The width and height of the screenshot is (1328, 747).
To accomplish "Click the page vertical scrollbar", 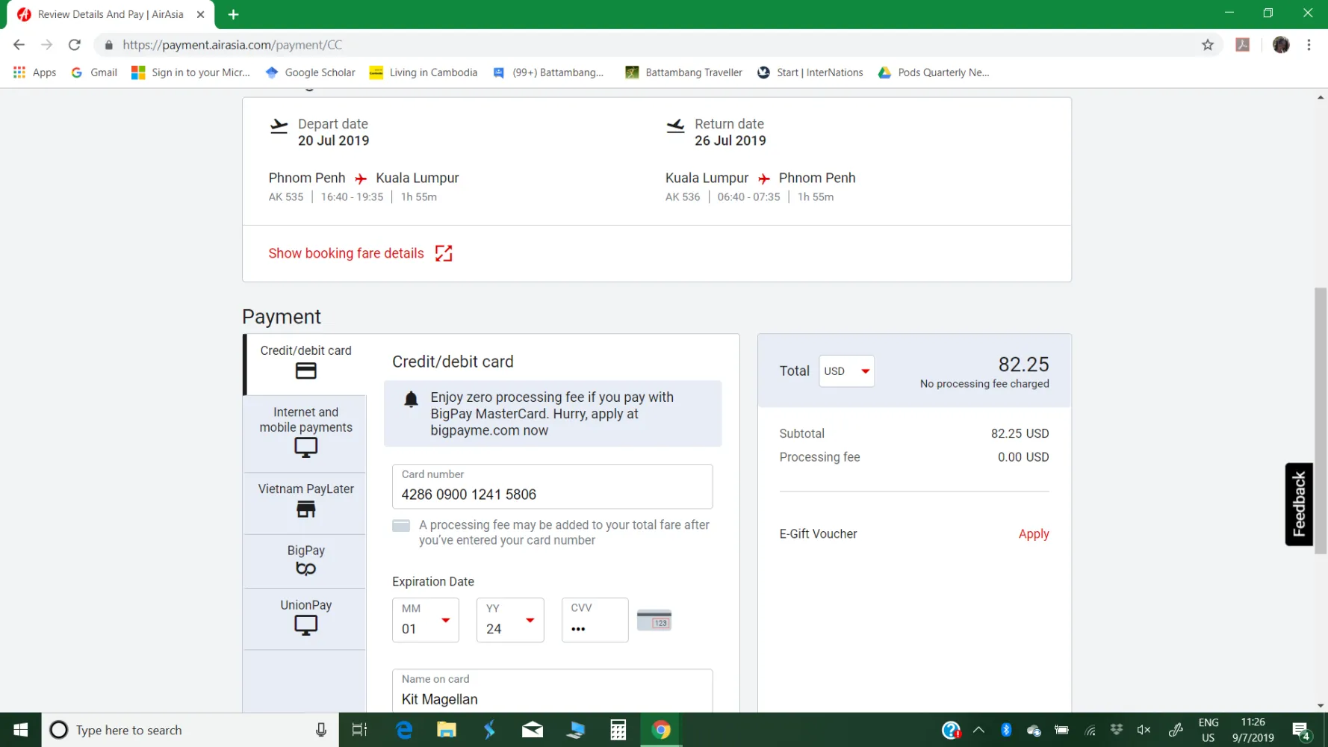I will (1321, 421).
